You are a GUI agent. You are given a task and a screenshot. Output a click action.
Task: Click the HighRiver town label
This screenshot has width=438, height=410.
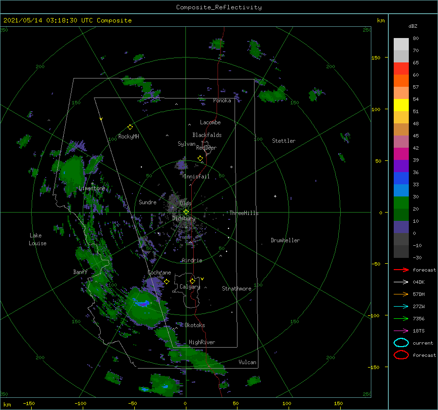202,342
